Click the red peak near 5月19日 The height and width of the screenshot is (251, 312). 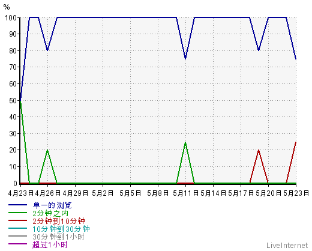coord(259,150)
